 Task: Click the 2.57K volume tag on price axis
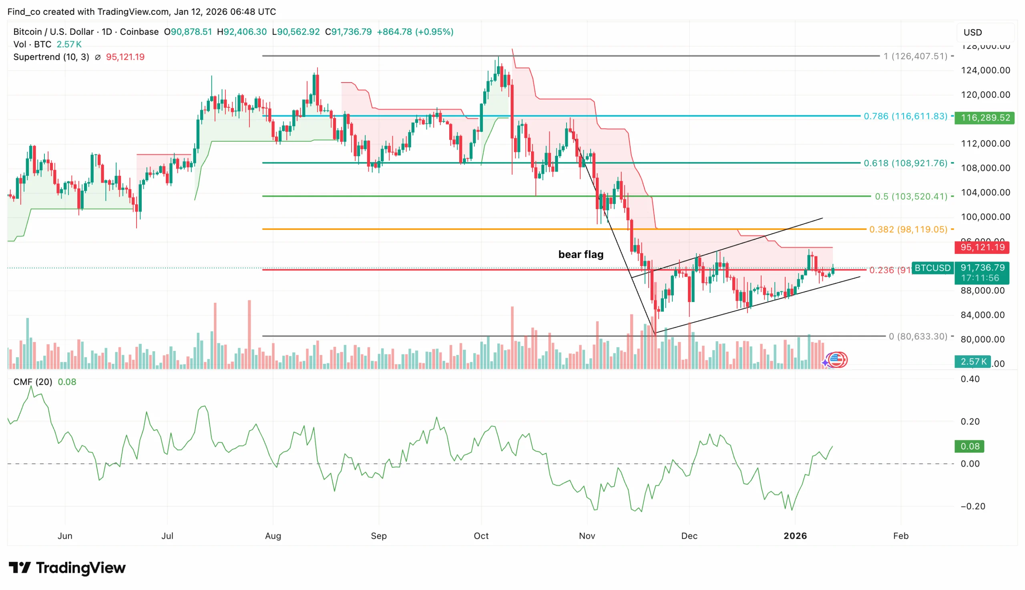(973, 361)
